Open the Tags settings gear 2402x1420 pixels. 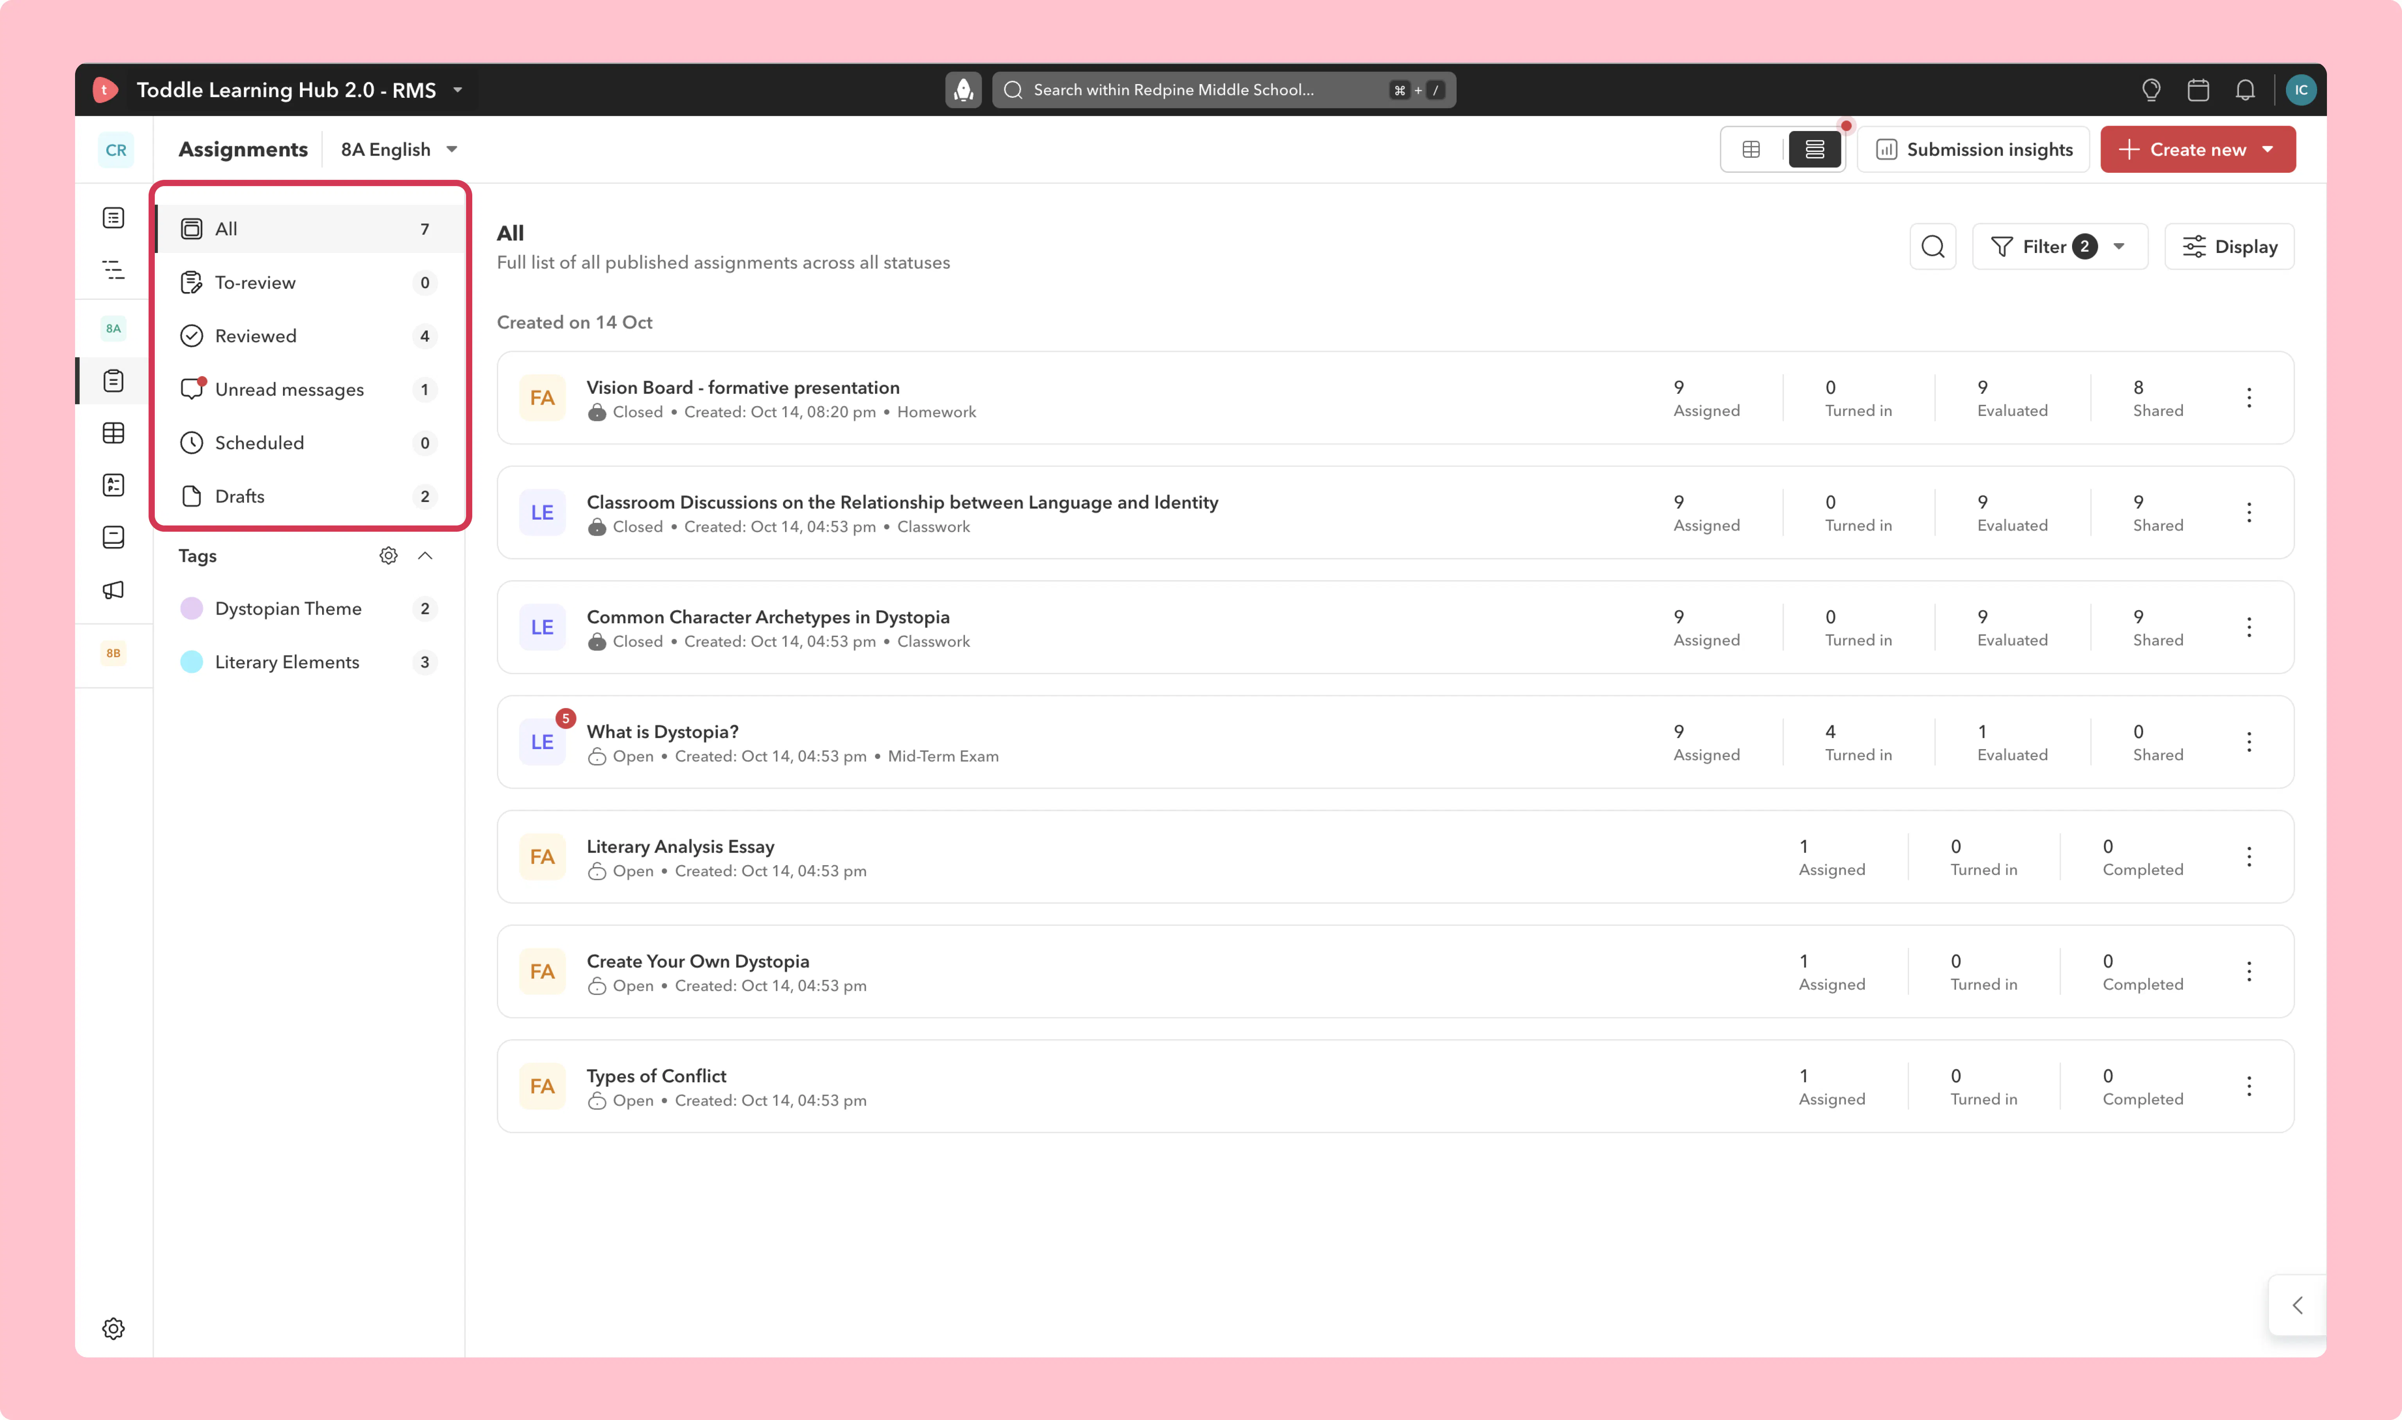pos(388,556)
